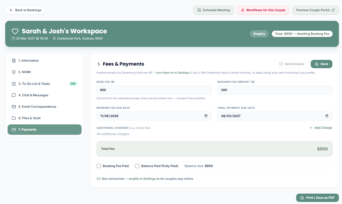342x204 pixels.
Task: Click the Add Charge link
Action: 321,128
